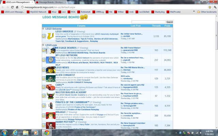Click the LEGO News minifigure image
The image size is (218, 136).
pos(51,70)
